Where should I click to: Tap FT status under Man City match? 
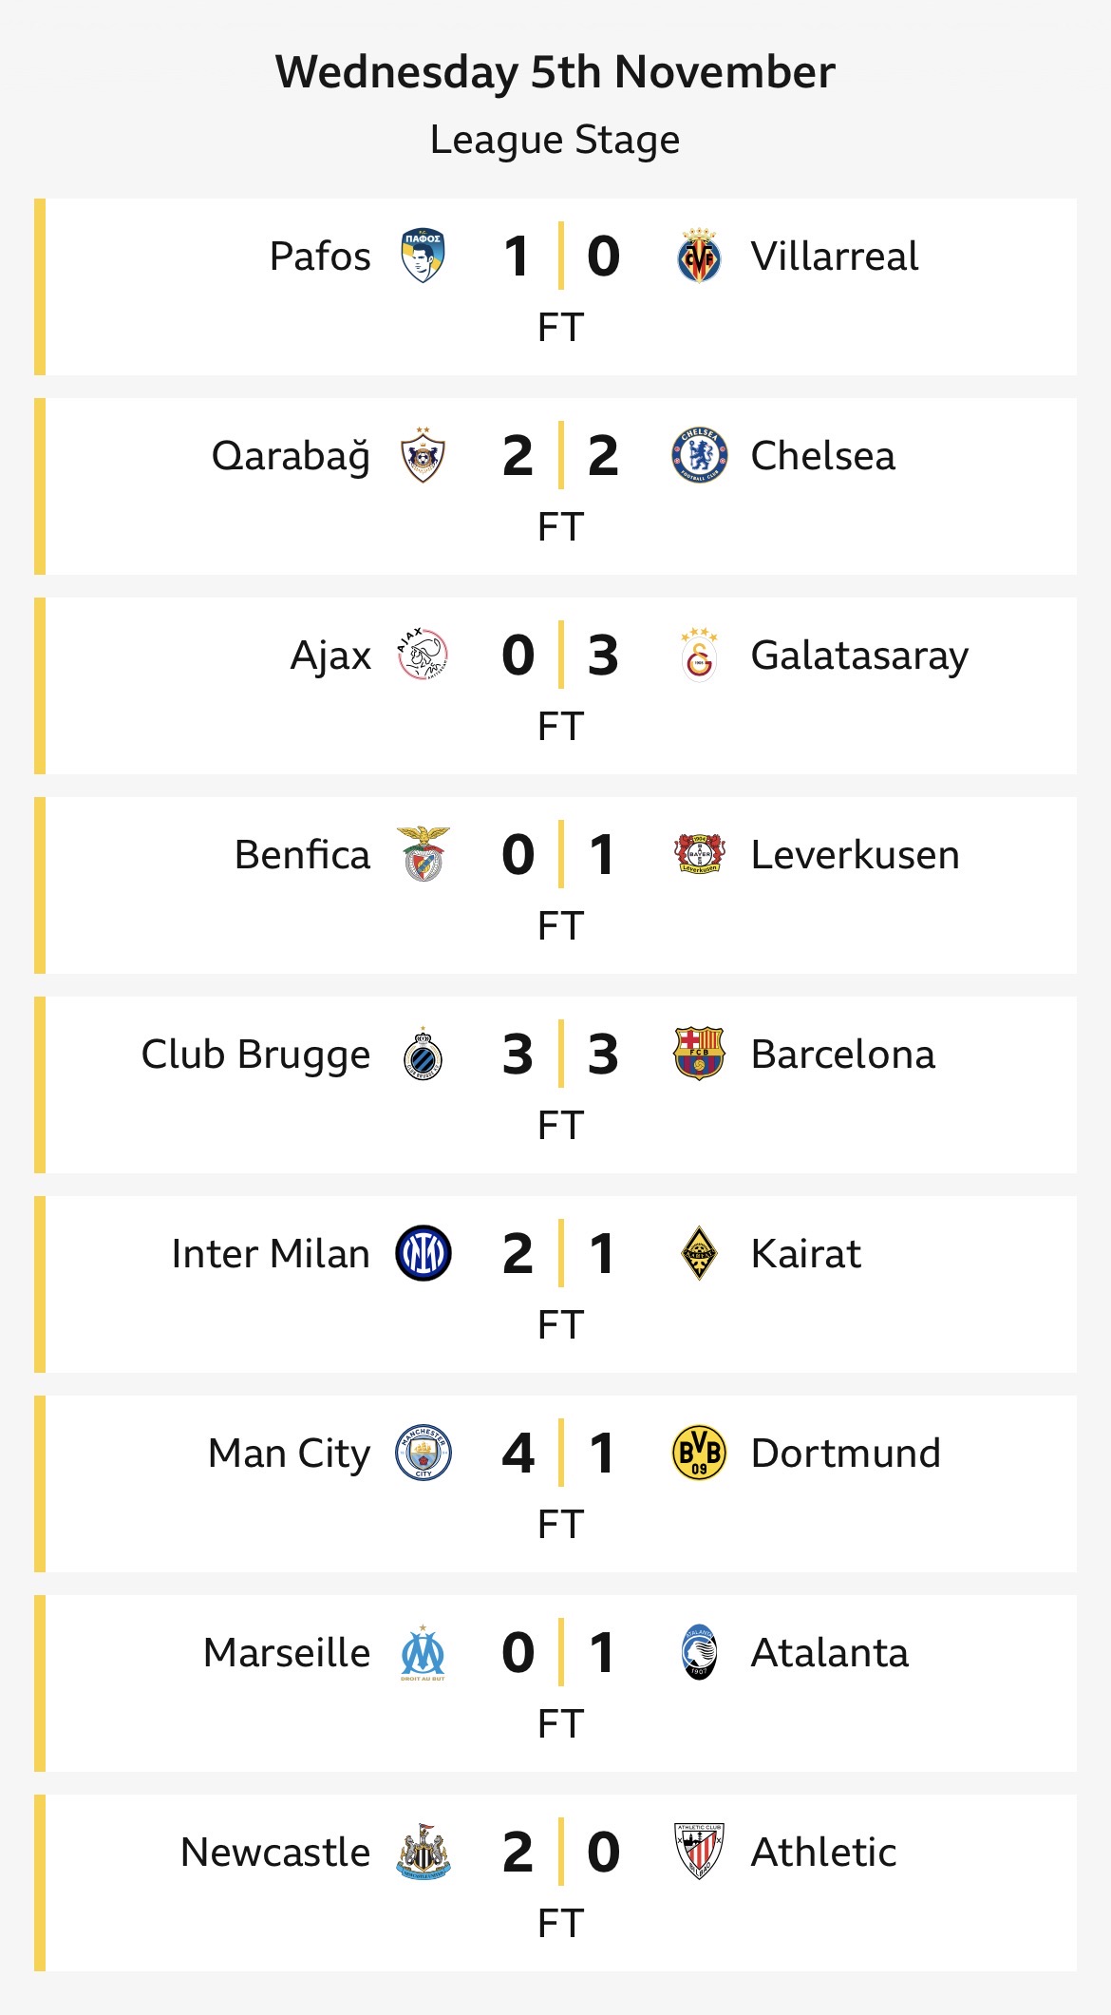point(560,1524)
